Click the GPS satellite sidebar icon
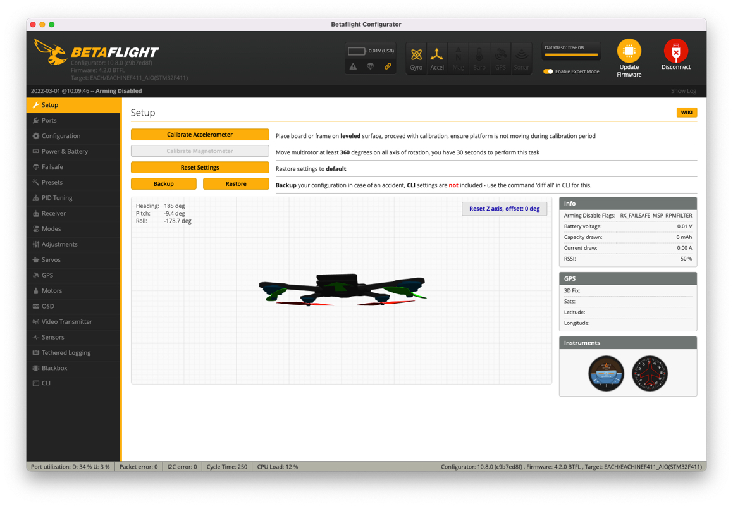 pos(35,275)
